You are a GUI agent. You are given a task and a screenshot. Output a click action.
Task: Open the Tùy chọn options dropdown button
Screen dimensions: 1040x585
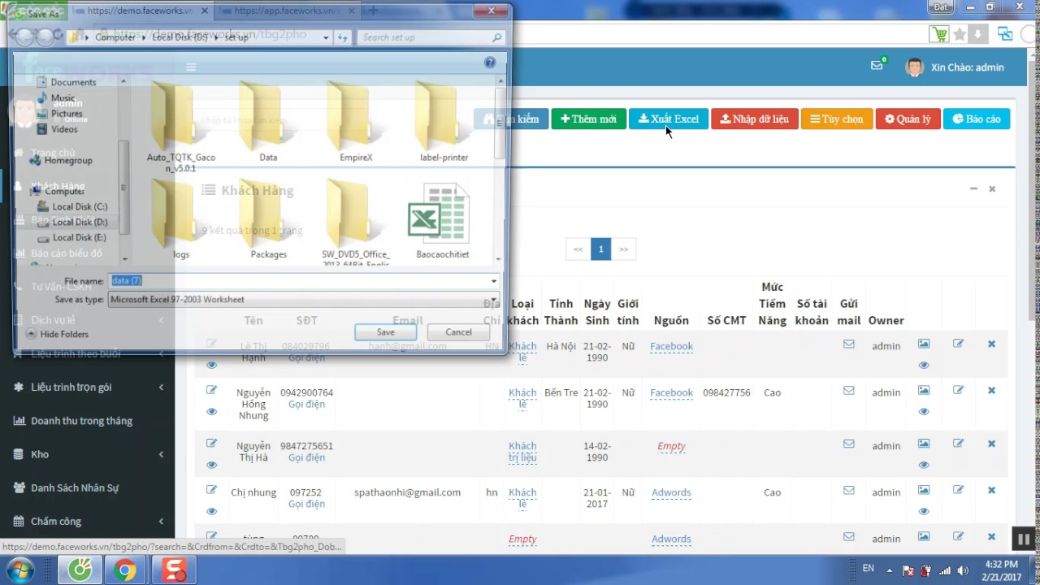[836, 119]
